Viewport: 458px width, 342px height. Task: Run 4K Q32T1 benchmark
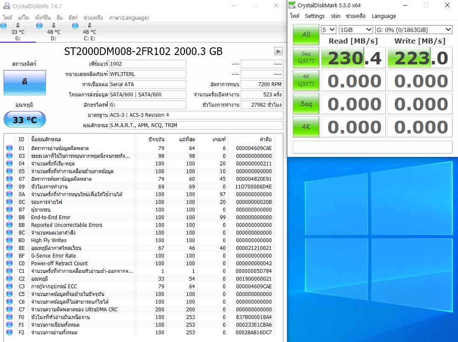coord(306,81)
